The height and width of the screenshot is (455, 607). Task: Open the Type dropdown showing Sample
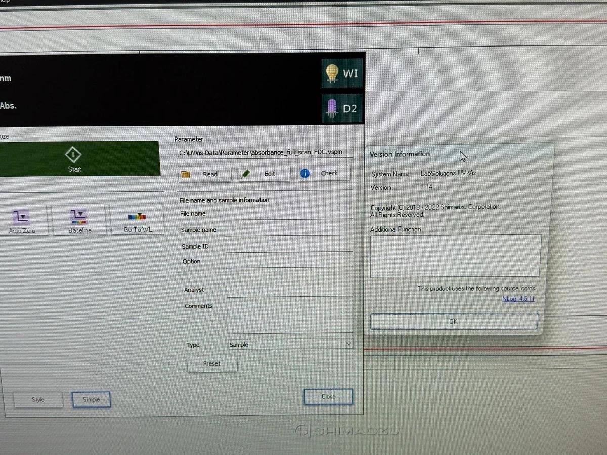(290, 344)
